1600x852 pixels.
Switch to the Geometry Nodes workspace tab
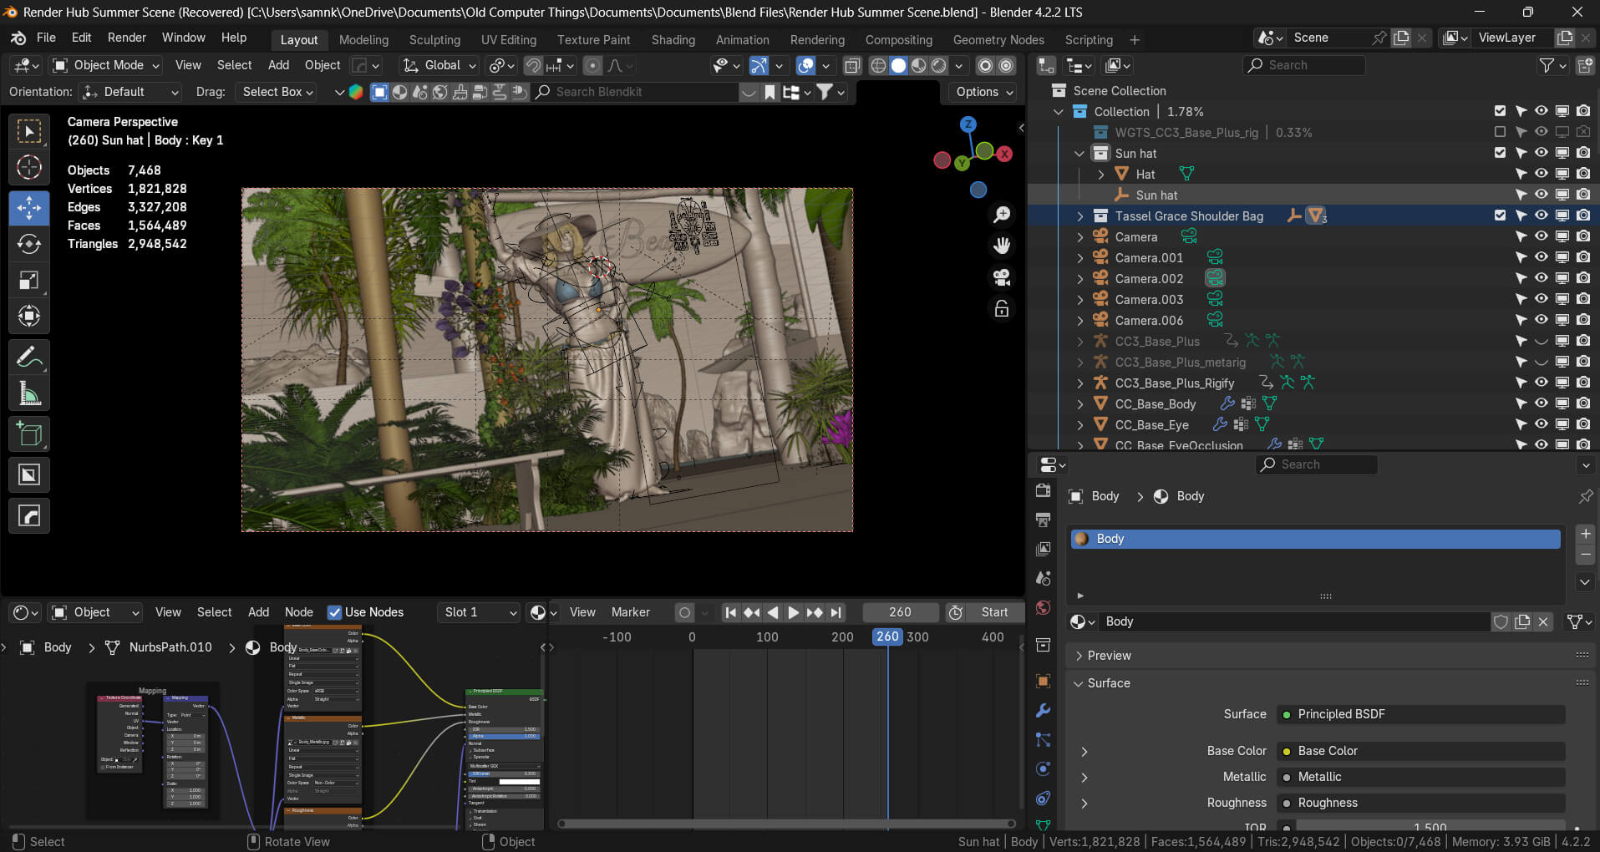pyautogui.click(x=998, y=39)
